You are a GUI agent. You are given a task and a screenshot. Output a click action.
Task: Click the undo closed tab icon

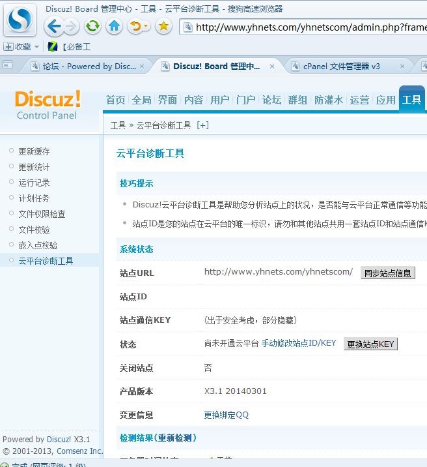[x=135, y=26]
